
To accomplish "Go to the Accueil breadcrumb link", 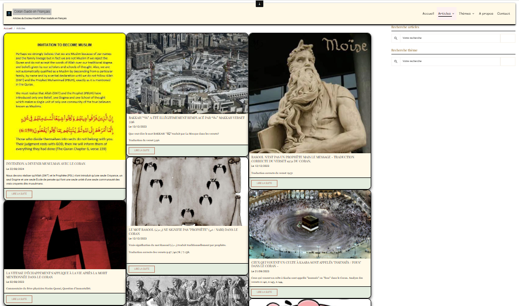I will [8, 28].
